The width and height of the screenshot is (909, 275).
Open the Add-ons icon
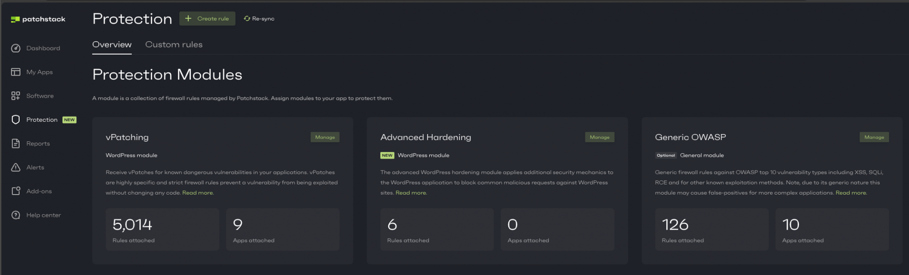point(16,191)
